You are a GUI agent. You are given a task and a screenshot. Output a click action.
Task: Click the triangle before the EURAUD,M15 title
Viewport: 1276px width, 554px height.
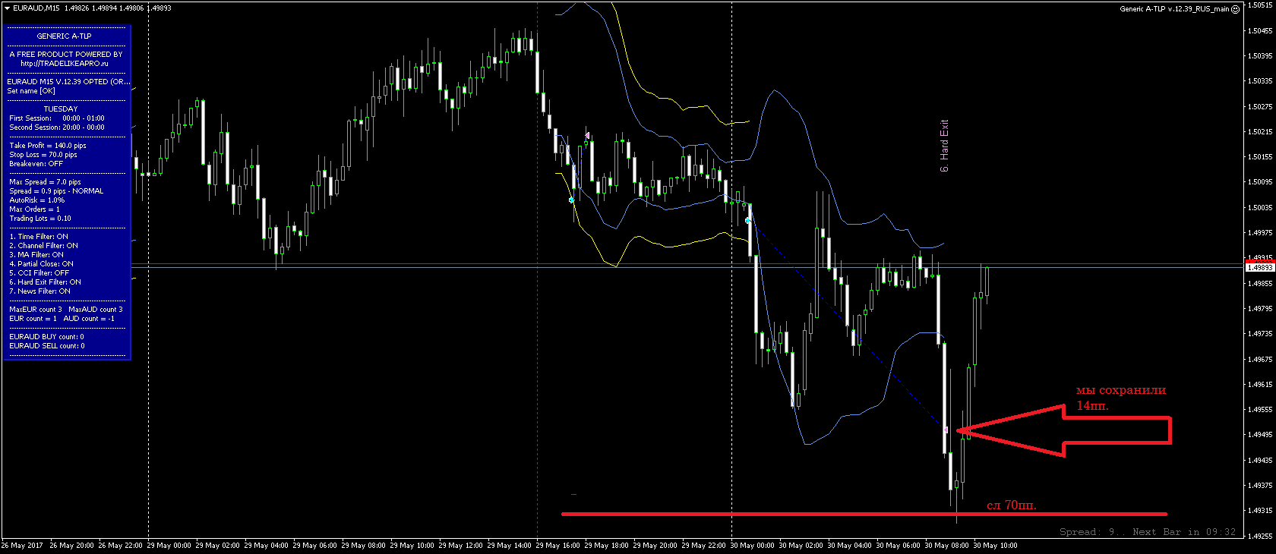(7, 8)
